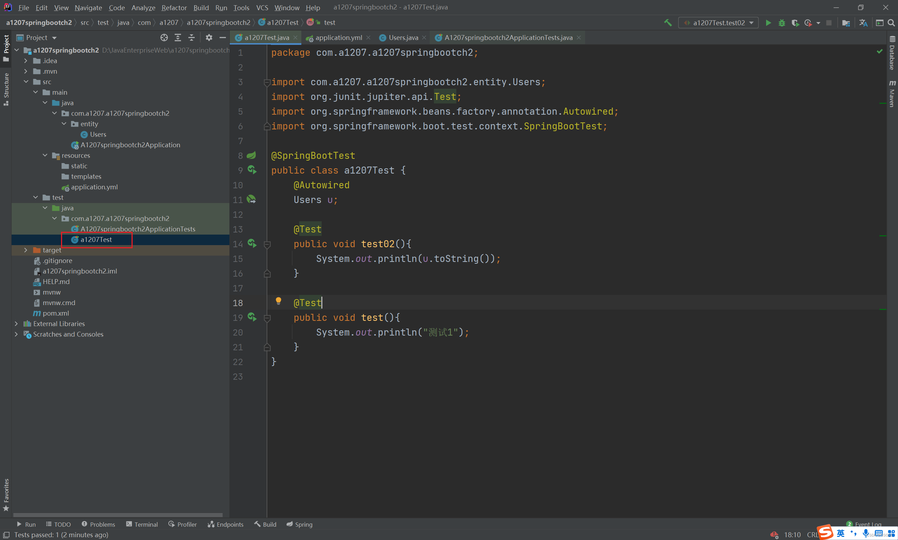
Task: Switch to Users.java editor tab
Action: (x=403, y=38)
